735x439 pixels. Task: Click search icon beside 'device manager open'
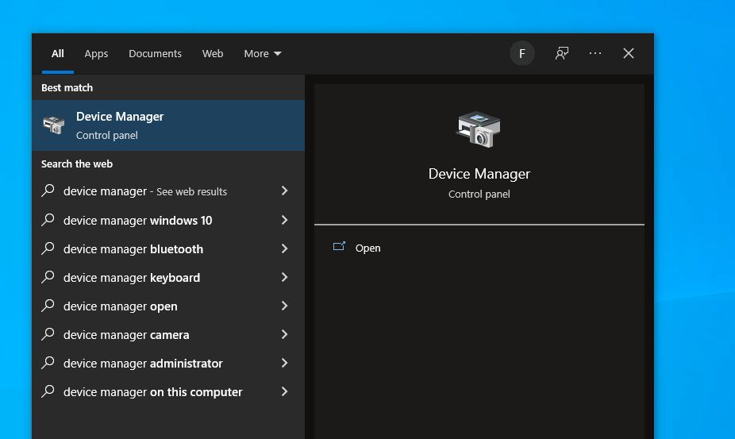pos(48,306)
